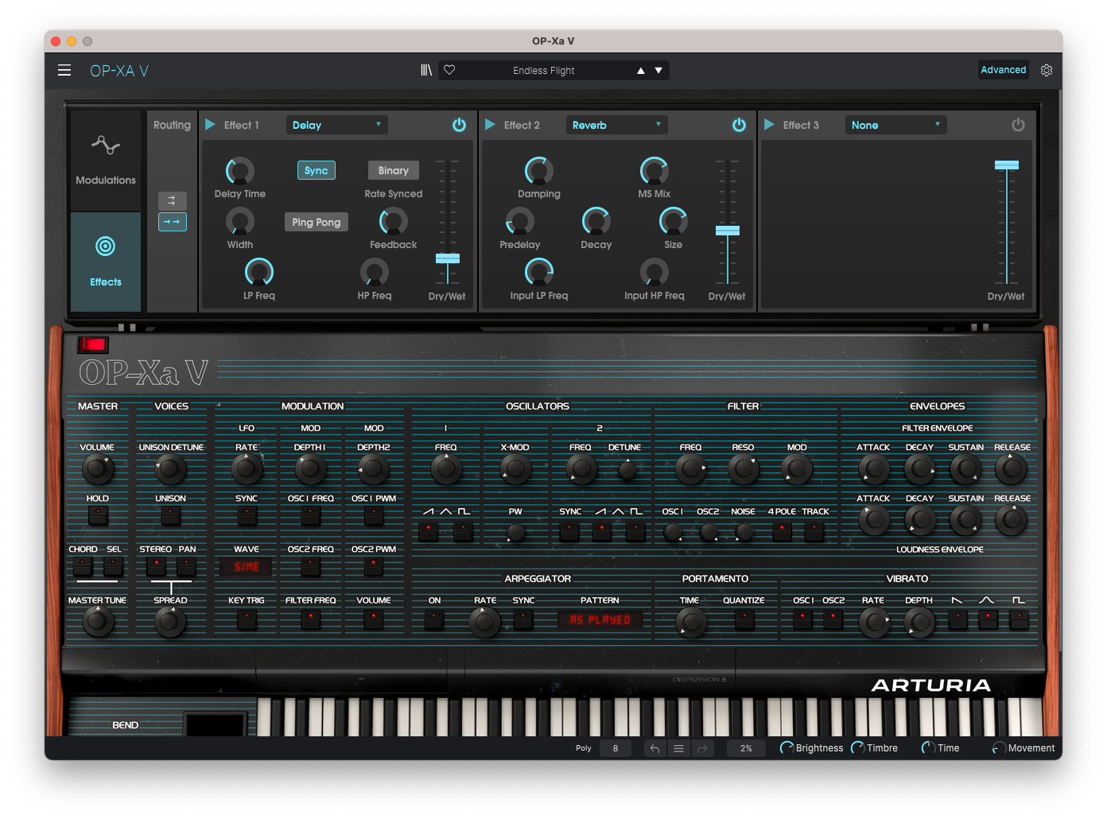Viewport: 1107px width, 819px height.
Task: Click the Effect 1 play triangle
Action: pos(211,124)
